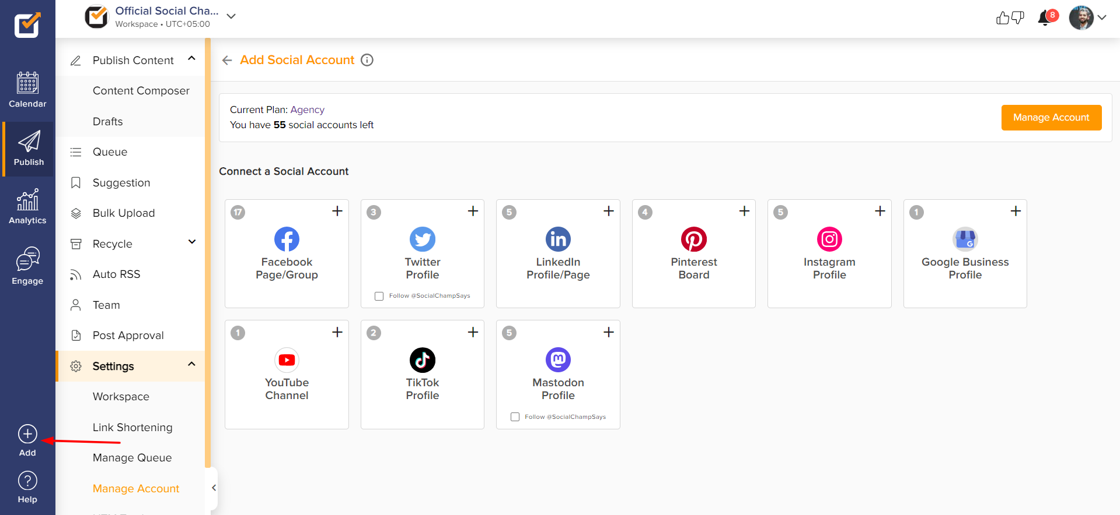Click the Pinterest logo icon

pyautogui.click(x=694, y=239)
